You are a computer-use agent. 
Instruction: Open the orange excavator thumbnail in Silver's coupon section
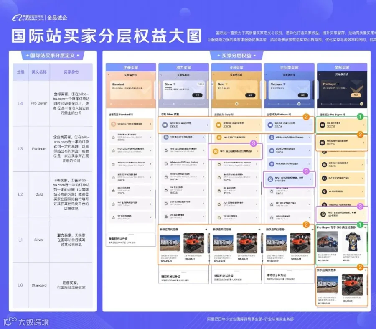click(194, 243)
